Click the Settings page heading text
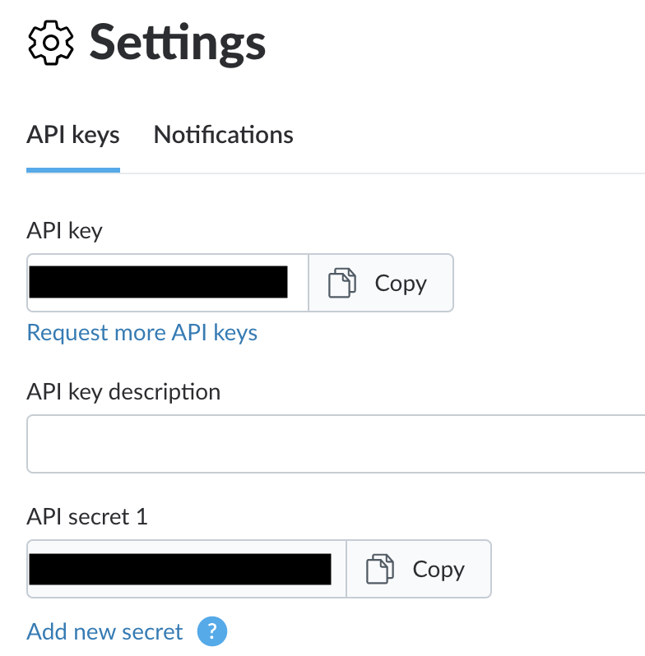 (x=177, y=43)
